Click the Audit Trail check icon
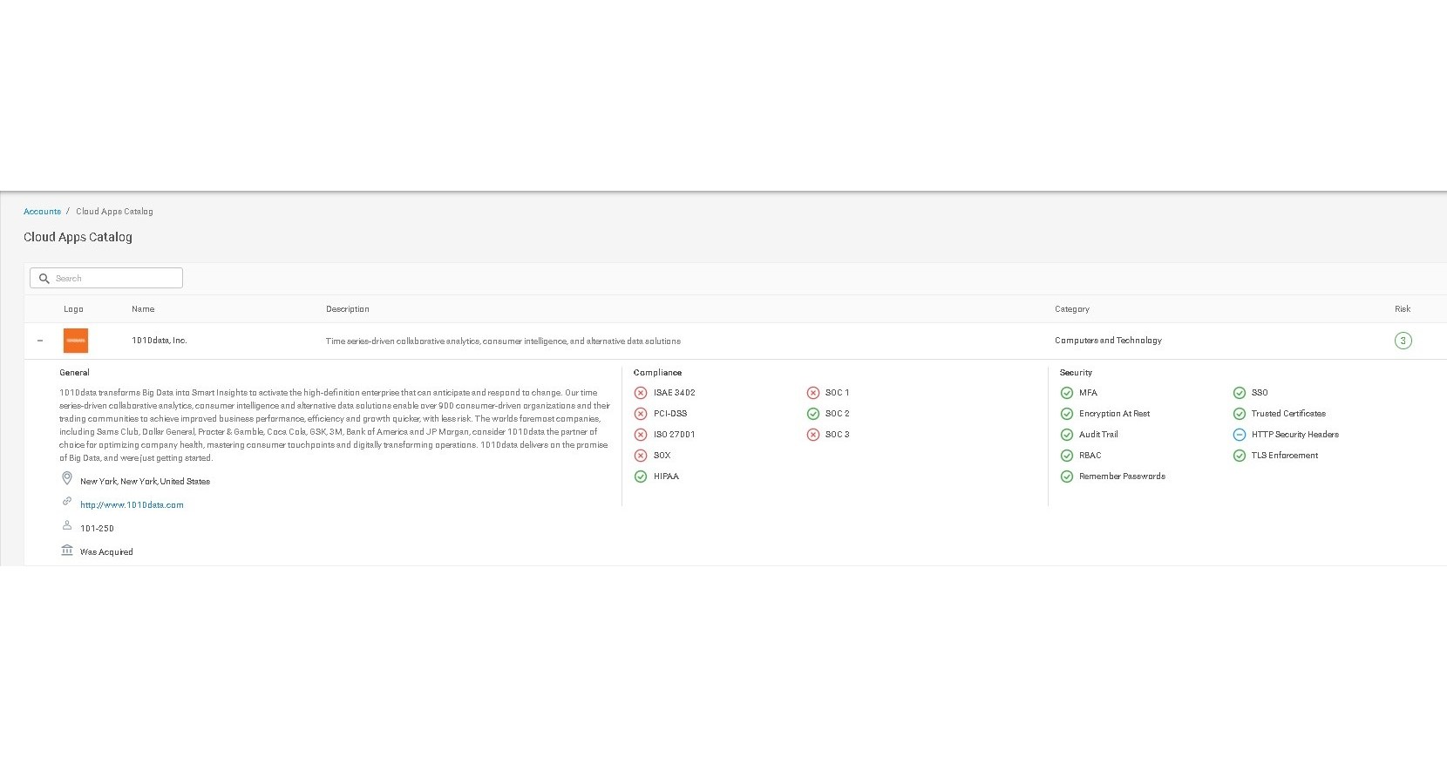The width and height of the screenshot is (1447, 757). [x=1066, y=435]
